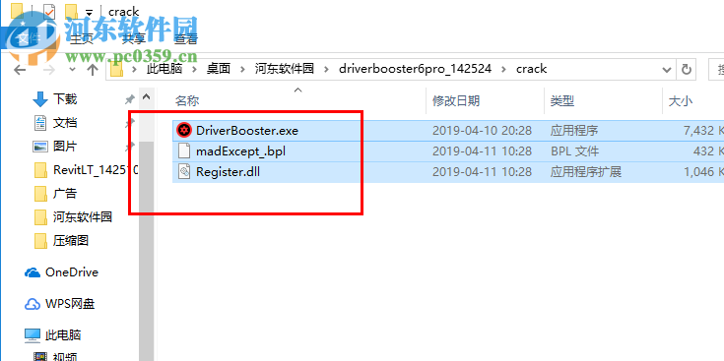The width and height of the screenshot is (724, 361).
Task: Refresh the crack folder view
Action: click(687, 70)
